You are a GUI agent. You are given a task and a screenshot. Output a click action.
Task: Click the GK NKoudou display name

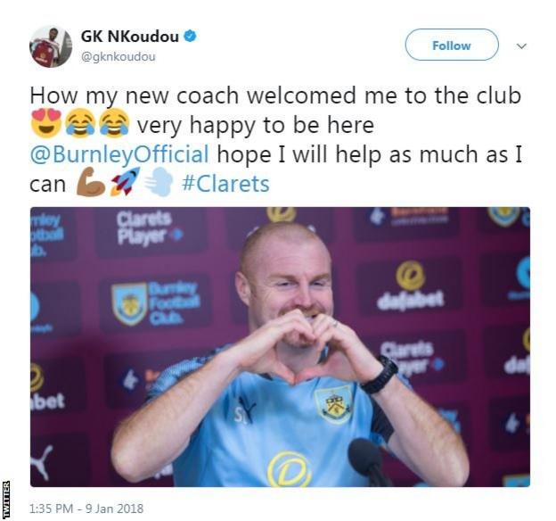click(x=130, y=37)
